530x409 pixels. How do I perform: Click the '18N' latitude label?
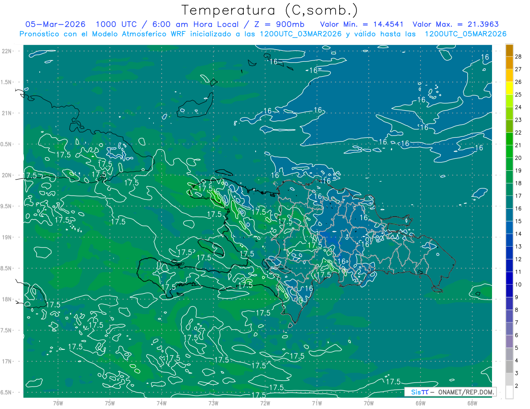pyautogui.click(x=7, y=300)
